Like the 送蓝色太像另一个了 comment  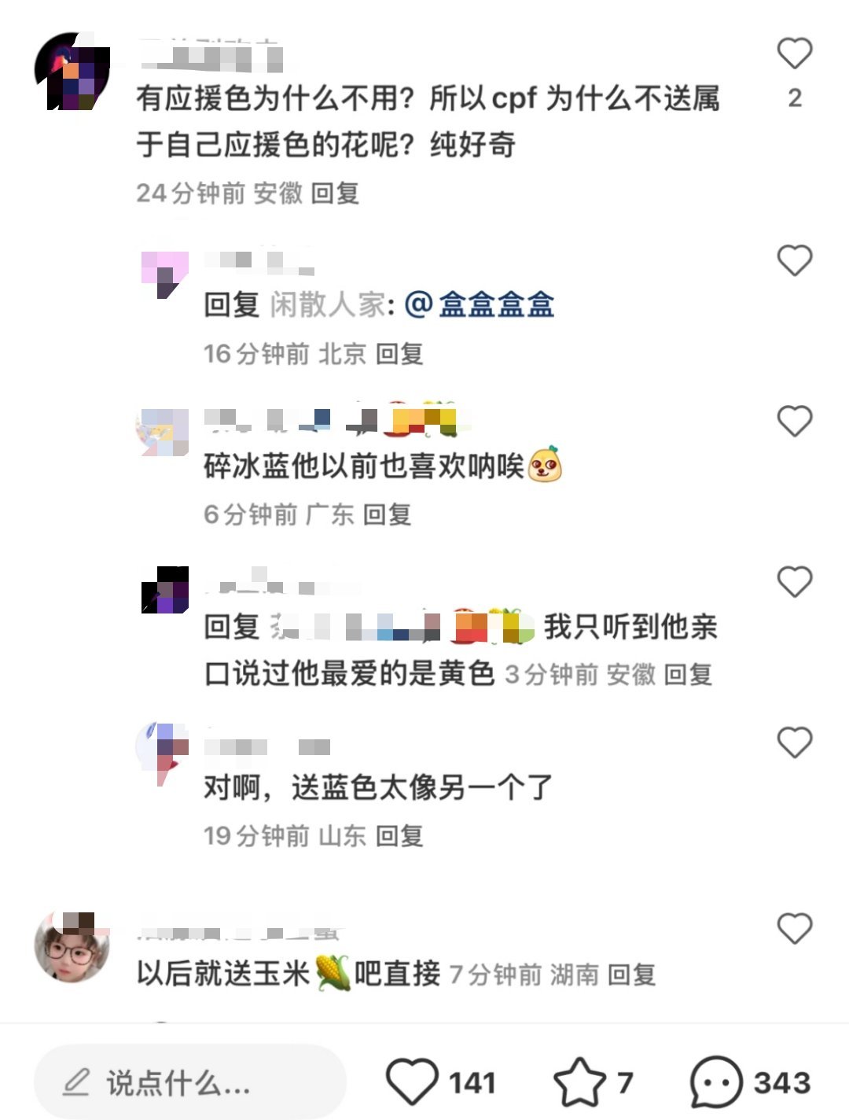pyautogui.click(x=794, y=742)
